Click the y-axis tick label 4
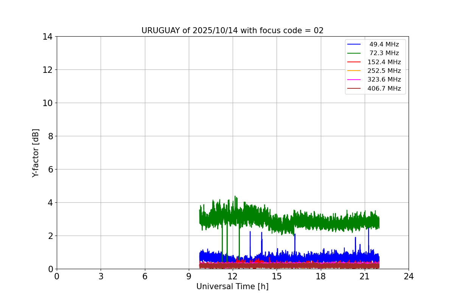The height and width of the screenshot is (302, 454). coord(50,203)
